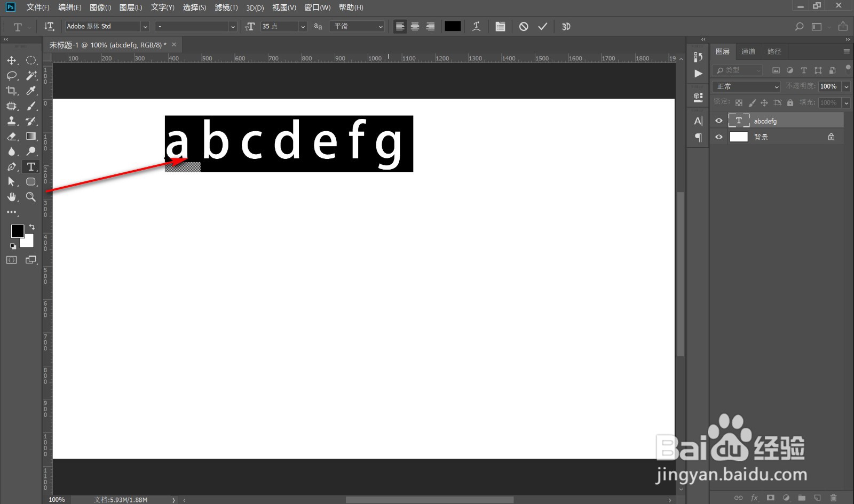Toggle type layer filter
The width and height of the screenshot is (854, 504).
point(804,70)
